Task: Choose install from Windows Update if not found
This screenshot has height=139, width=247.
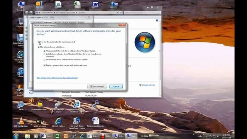Action: point(44,54)
